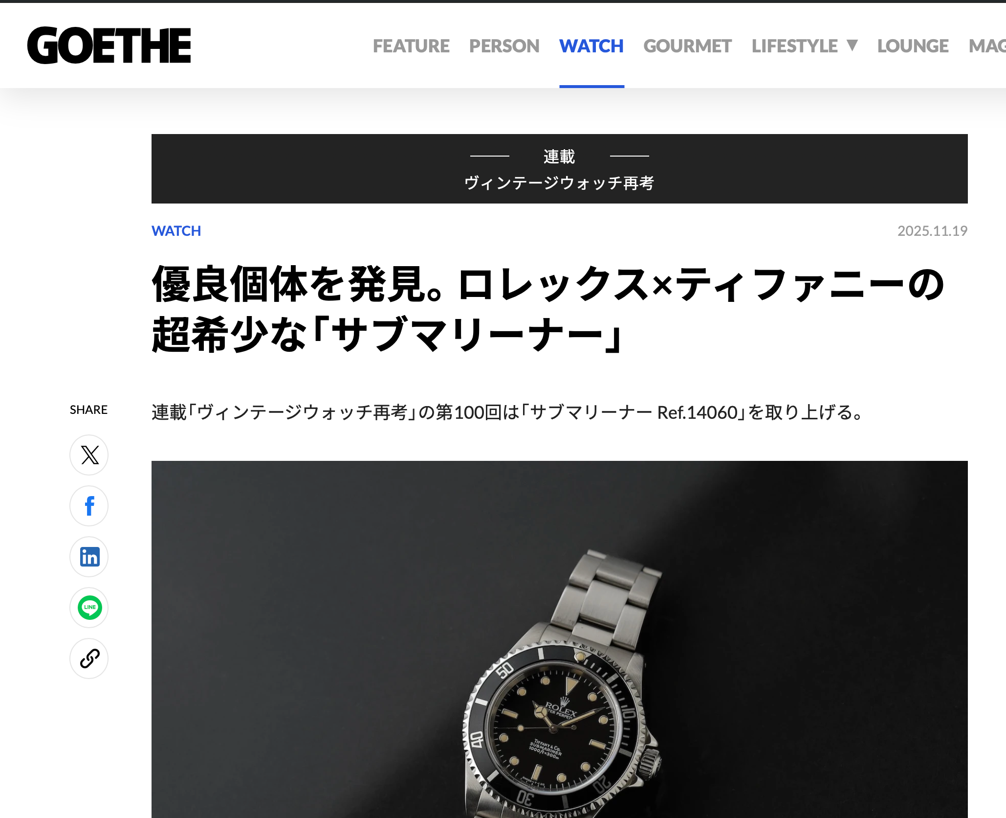Screen dimensions: 1006x818
Task: Expand the LIFESTYLE dropdown arrow
Action: point(852,45)
